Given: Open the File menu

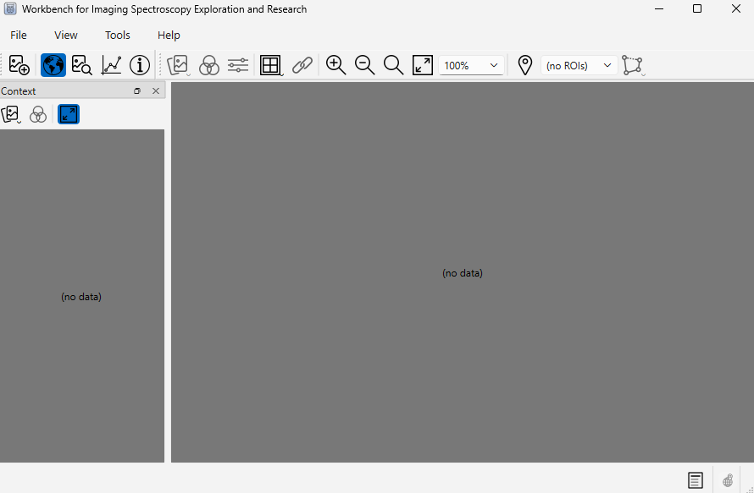Looking at the screenshot, I should pyautogui.click(x=19, y=35).
